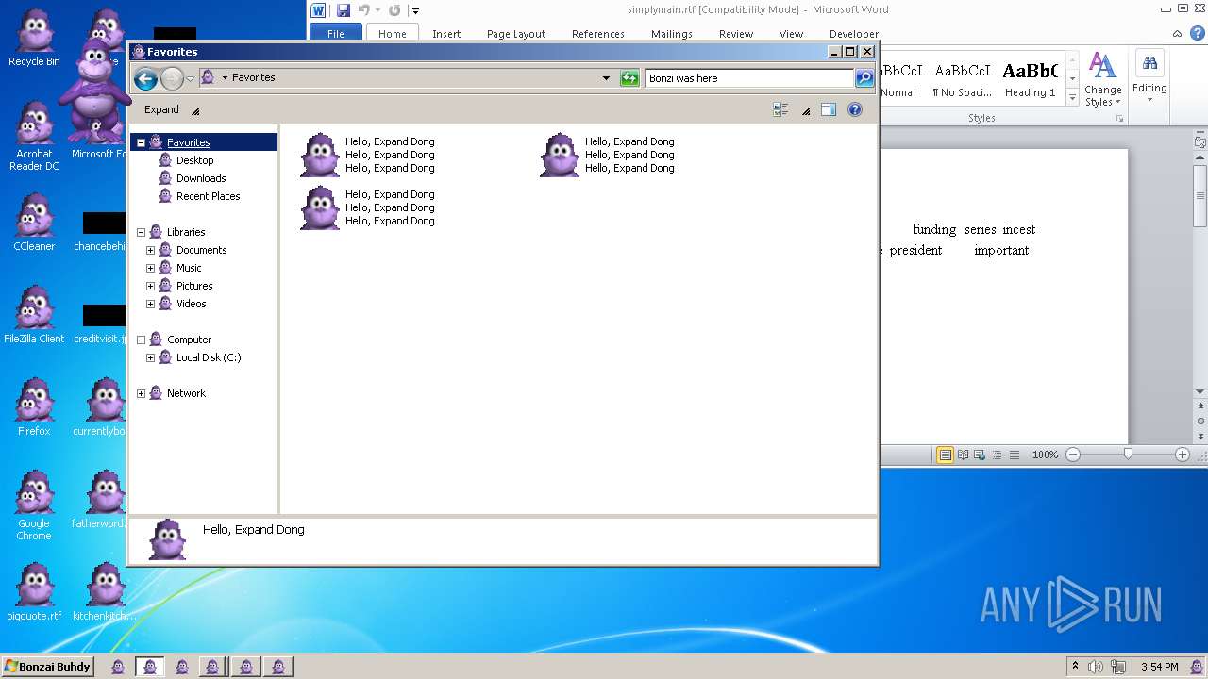Select Acrobat Reader DC desktop icon
The width and height of the screenshot is (1208, 679).
click(34, 137)
